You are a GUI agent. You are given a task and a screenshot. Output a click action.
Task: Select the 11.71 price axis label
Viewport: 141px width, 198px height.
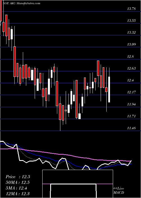click(x=131, y=116)
